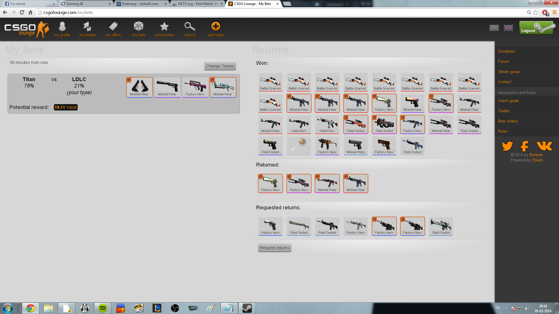Select the first pistol Factory New in Requested returns
559x314 pixels.
[x=270, y=226]
